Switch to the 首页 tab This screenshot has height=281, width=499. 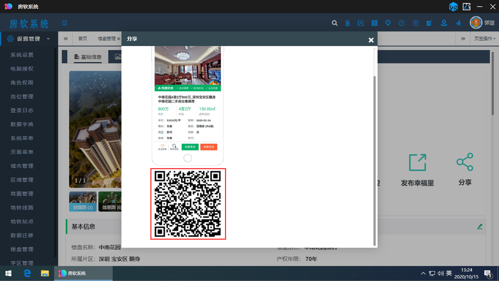tap(83, 39)
